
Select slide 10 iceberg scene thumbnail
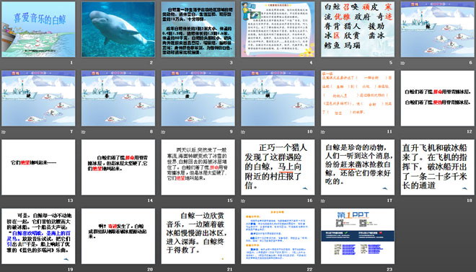[x=278, y=98]
